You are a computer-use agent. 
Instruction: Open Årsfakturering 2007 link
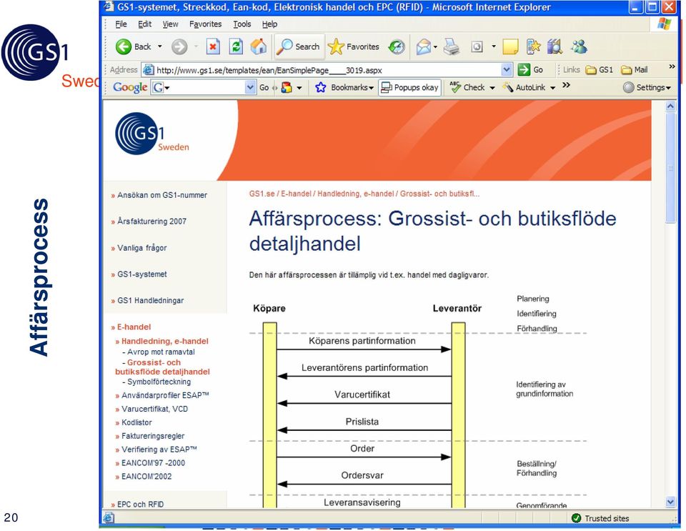pos(151,222)
